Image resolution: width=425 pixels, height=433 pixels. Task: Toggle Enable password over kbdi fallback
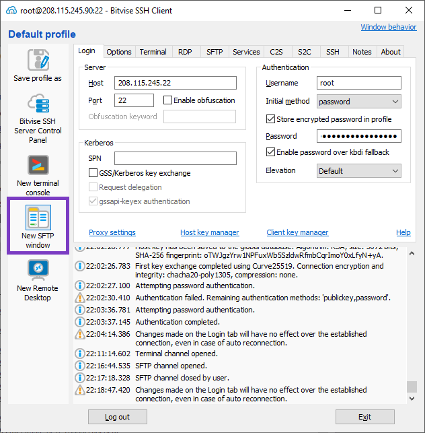coord(270,152)
